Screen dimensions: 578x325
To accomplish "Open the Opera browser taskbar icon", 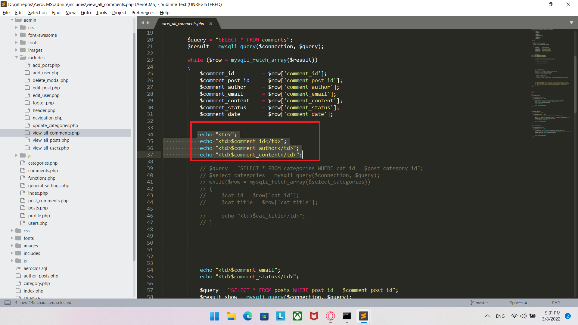I will click(x=330, y=316).
